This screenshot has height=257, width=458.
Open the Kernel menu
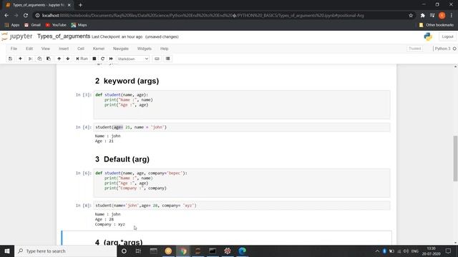[x=99, y=49]
